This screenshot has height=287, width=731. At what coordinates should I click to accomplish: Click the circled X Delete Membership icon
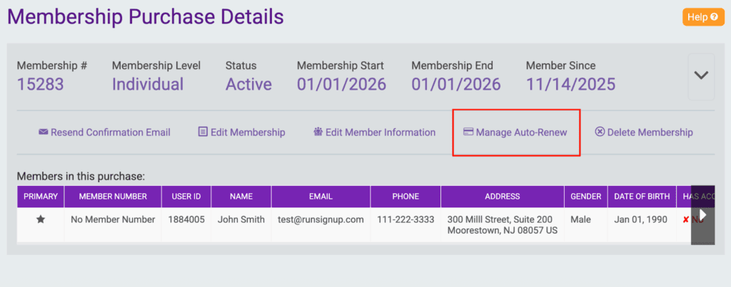(600, 132)
